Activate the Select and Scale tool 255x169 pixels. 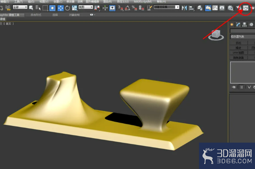pyautogui.click(x=74, y=8)
